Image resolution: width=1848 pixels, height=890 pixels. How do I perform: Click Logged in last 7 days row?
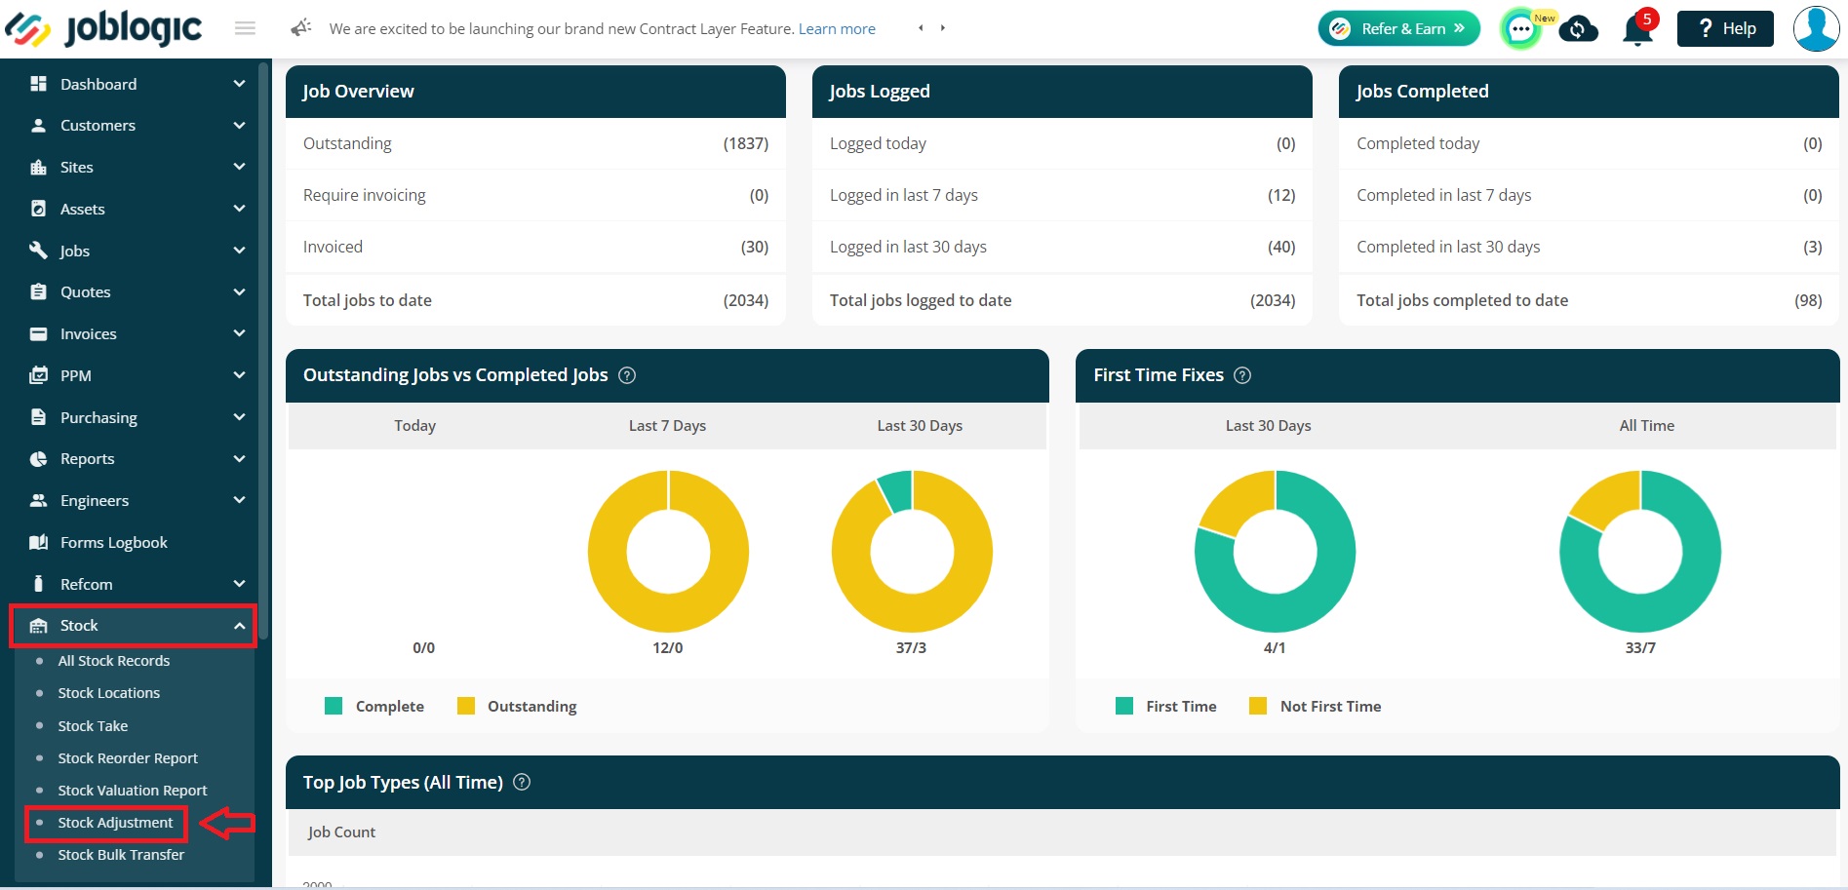coord(1062,195)
